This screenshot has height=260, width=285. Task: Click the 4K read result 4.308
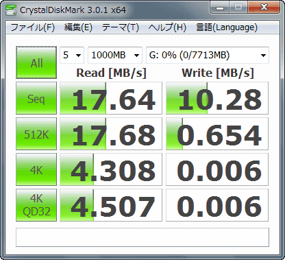111,169
